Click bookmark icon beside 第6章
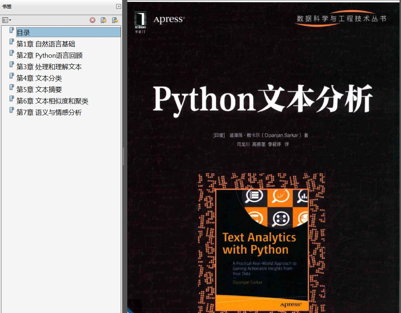Viewport: 401px width, 313px height. [11, 99]
